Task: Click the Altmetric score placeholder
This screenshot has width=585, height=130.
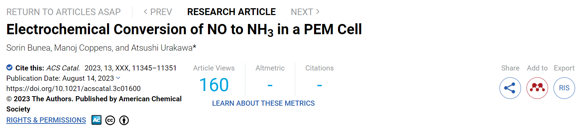Action: (x=270, y=85)
